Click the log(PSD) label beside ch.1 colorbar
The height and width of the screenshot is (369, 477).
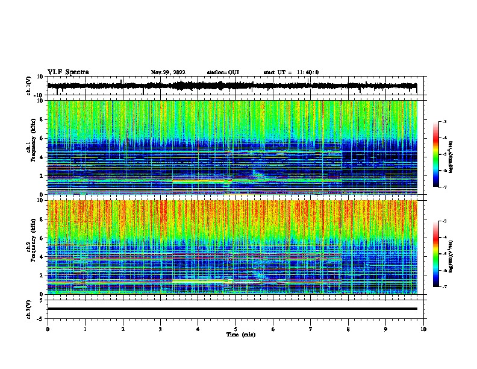(450, 157)
